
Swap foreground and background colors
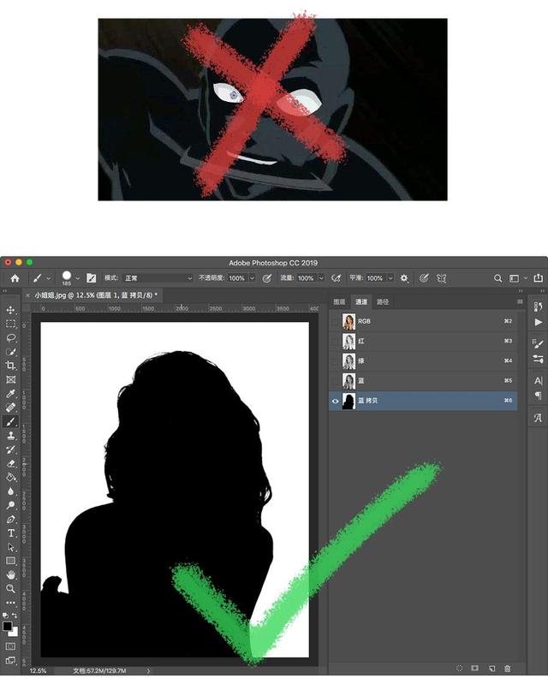coord(15,615)
